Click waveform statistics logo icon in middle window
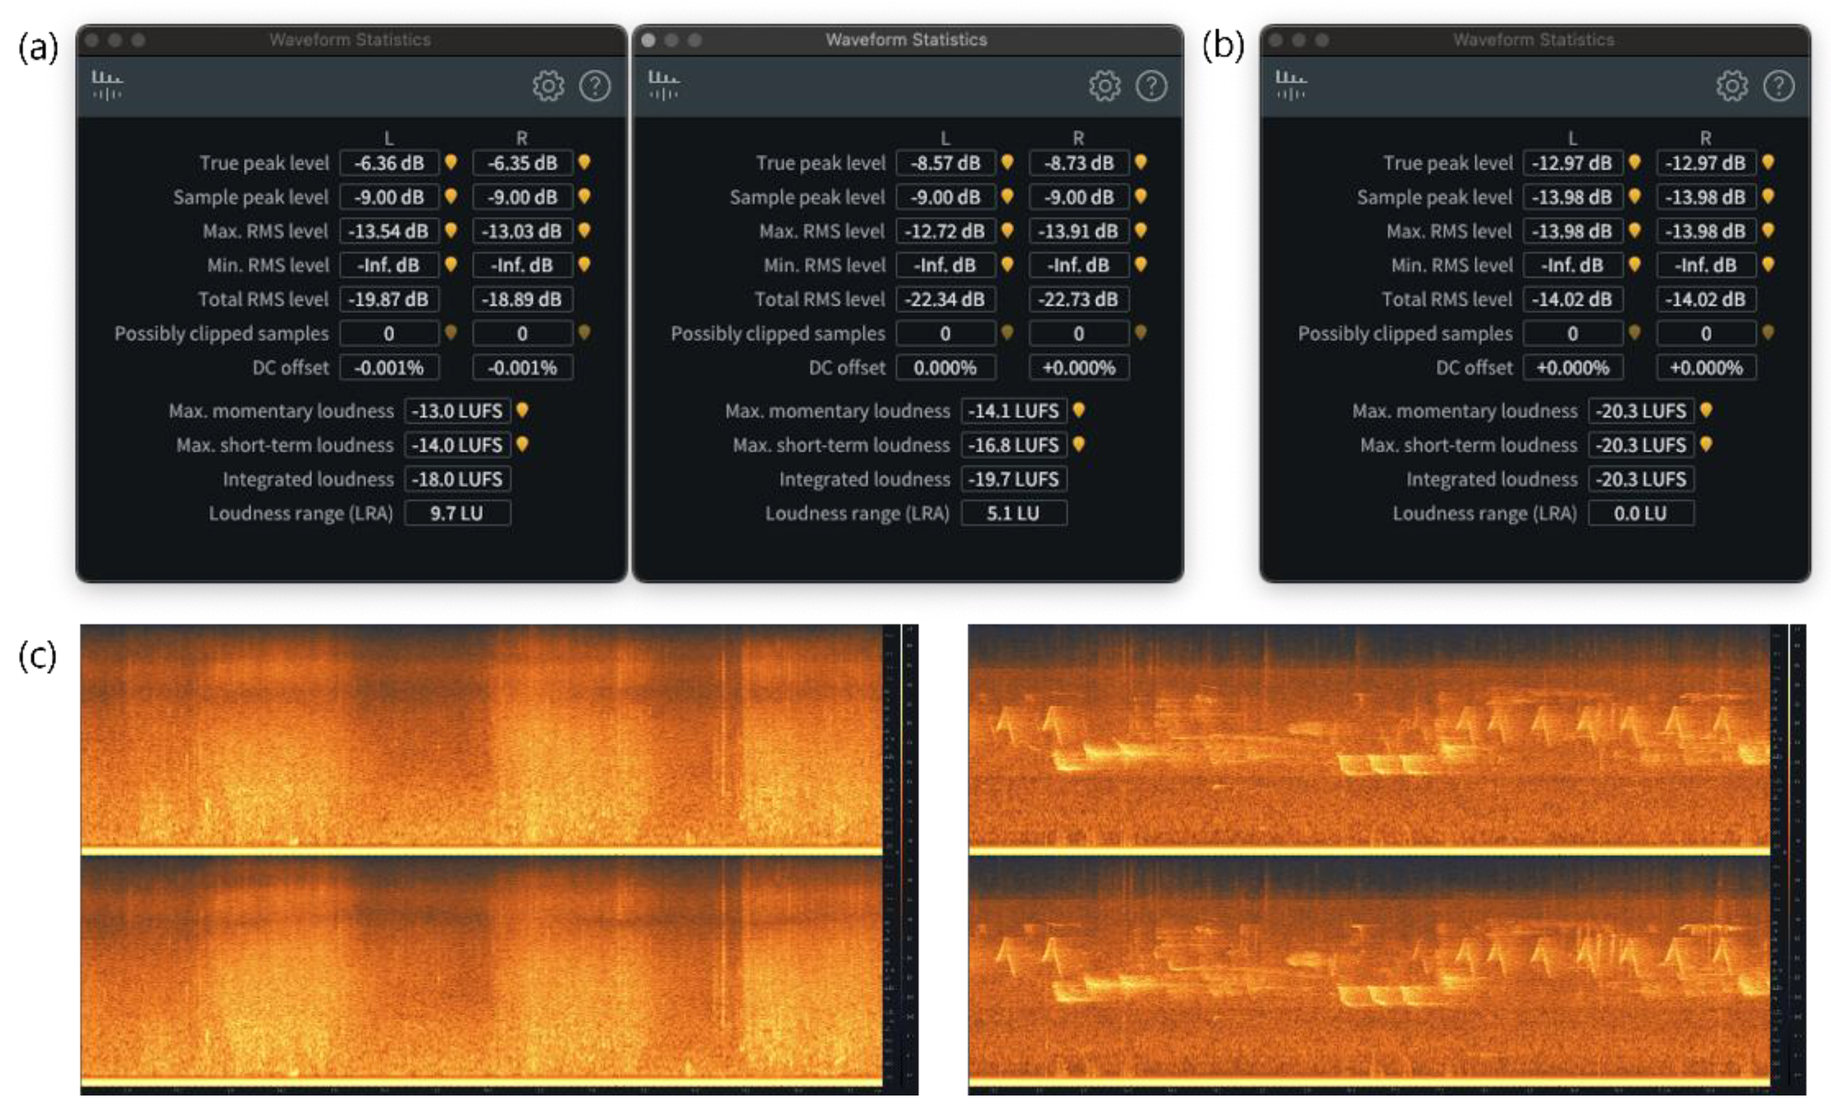Viewport: 1831px width, 1110px height. (663, 84)
